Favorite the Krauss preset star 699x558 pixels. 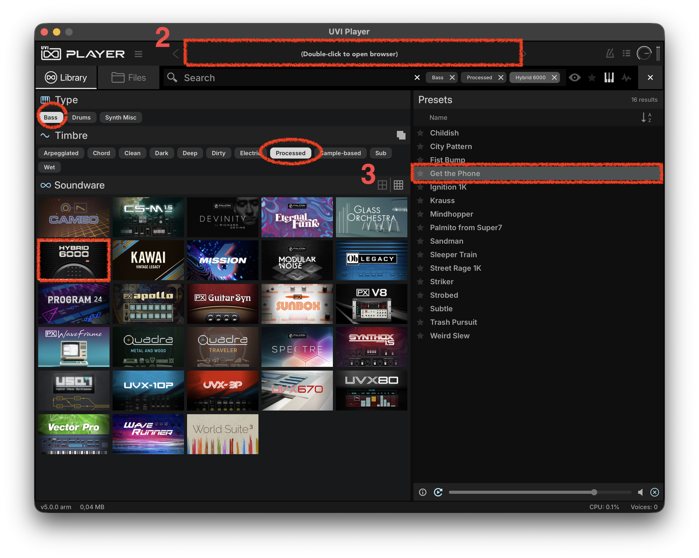click(421, 200)
